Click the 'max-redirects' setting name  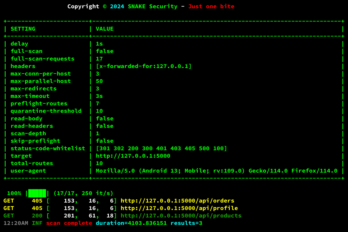tap(33, 88)
